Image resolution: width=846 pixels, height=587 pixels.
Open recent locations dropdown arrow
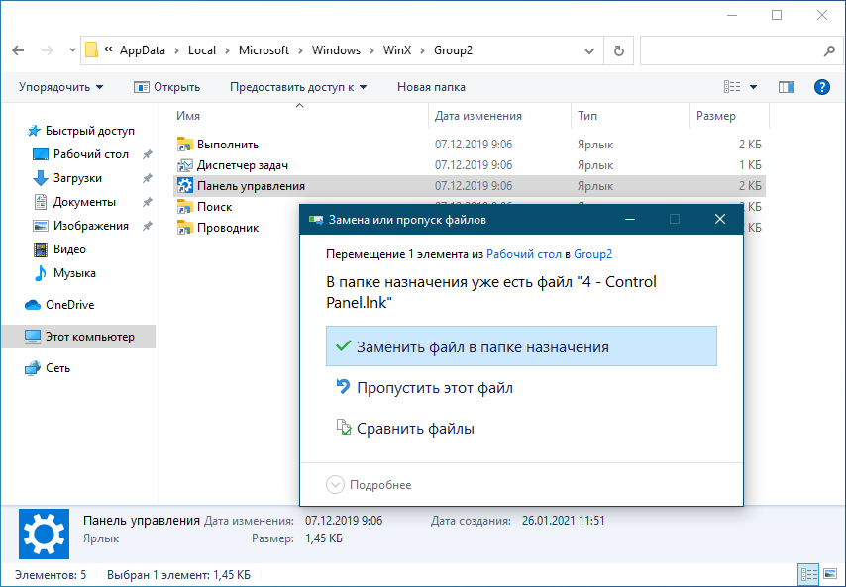pos(72,50)
